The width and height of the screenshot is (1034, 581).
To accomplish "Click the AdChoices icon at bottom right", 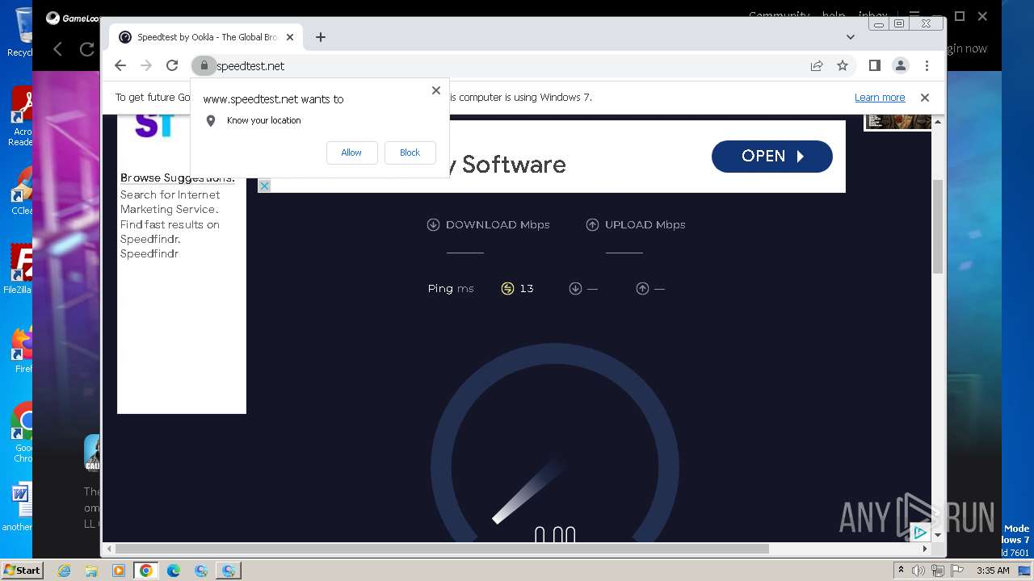I will (920, 533).
